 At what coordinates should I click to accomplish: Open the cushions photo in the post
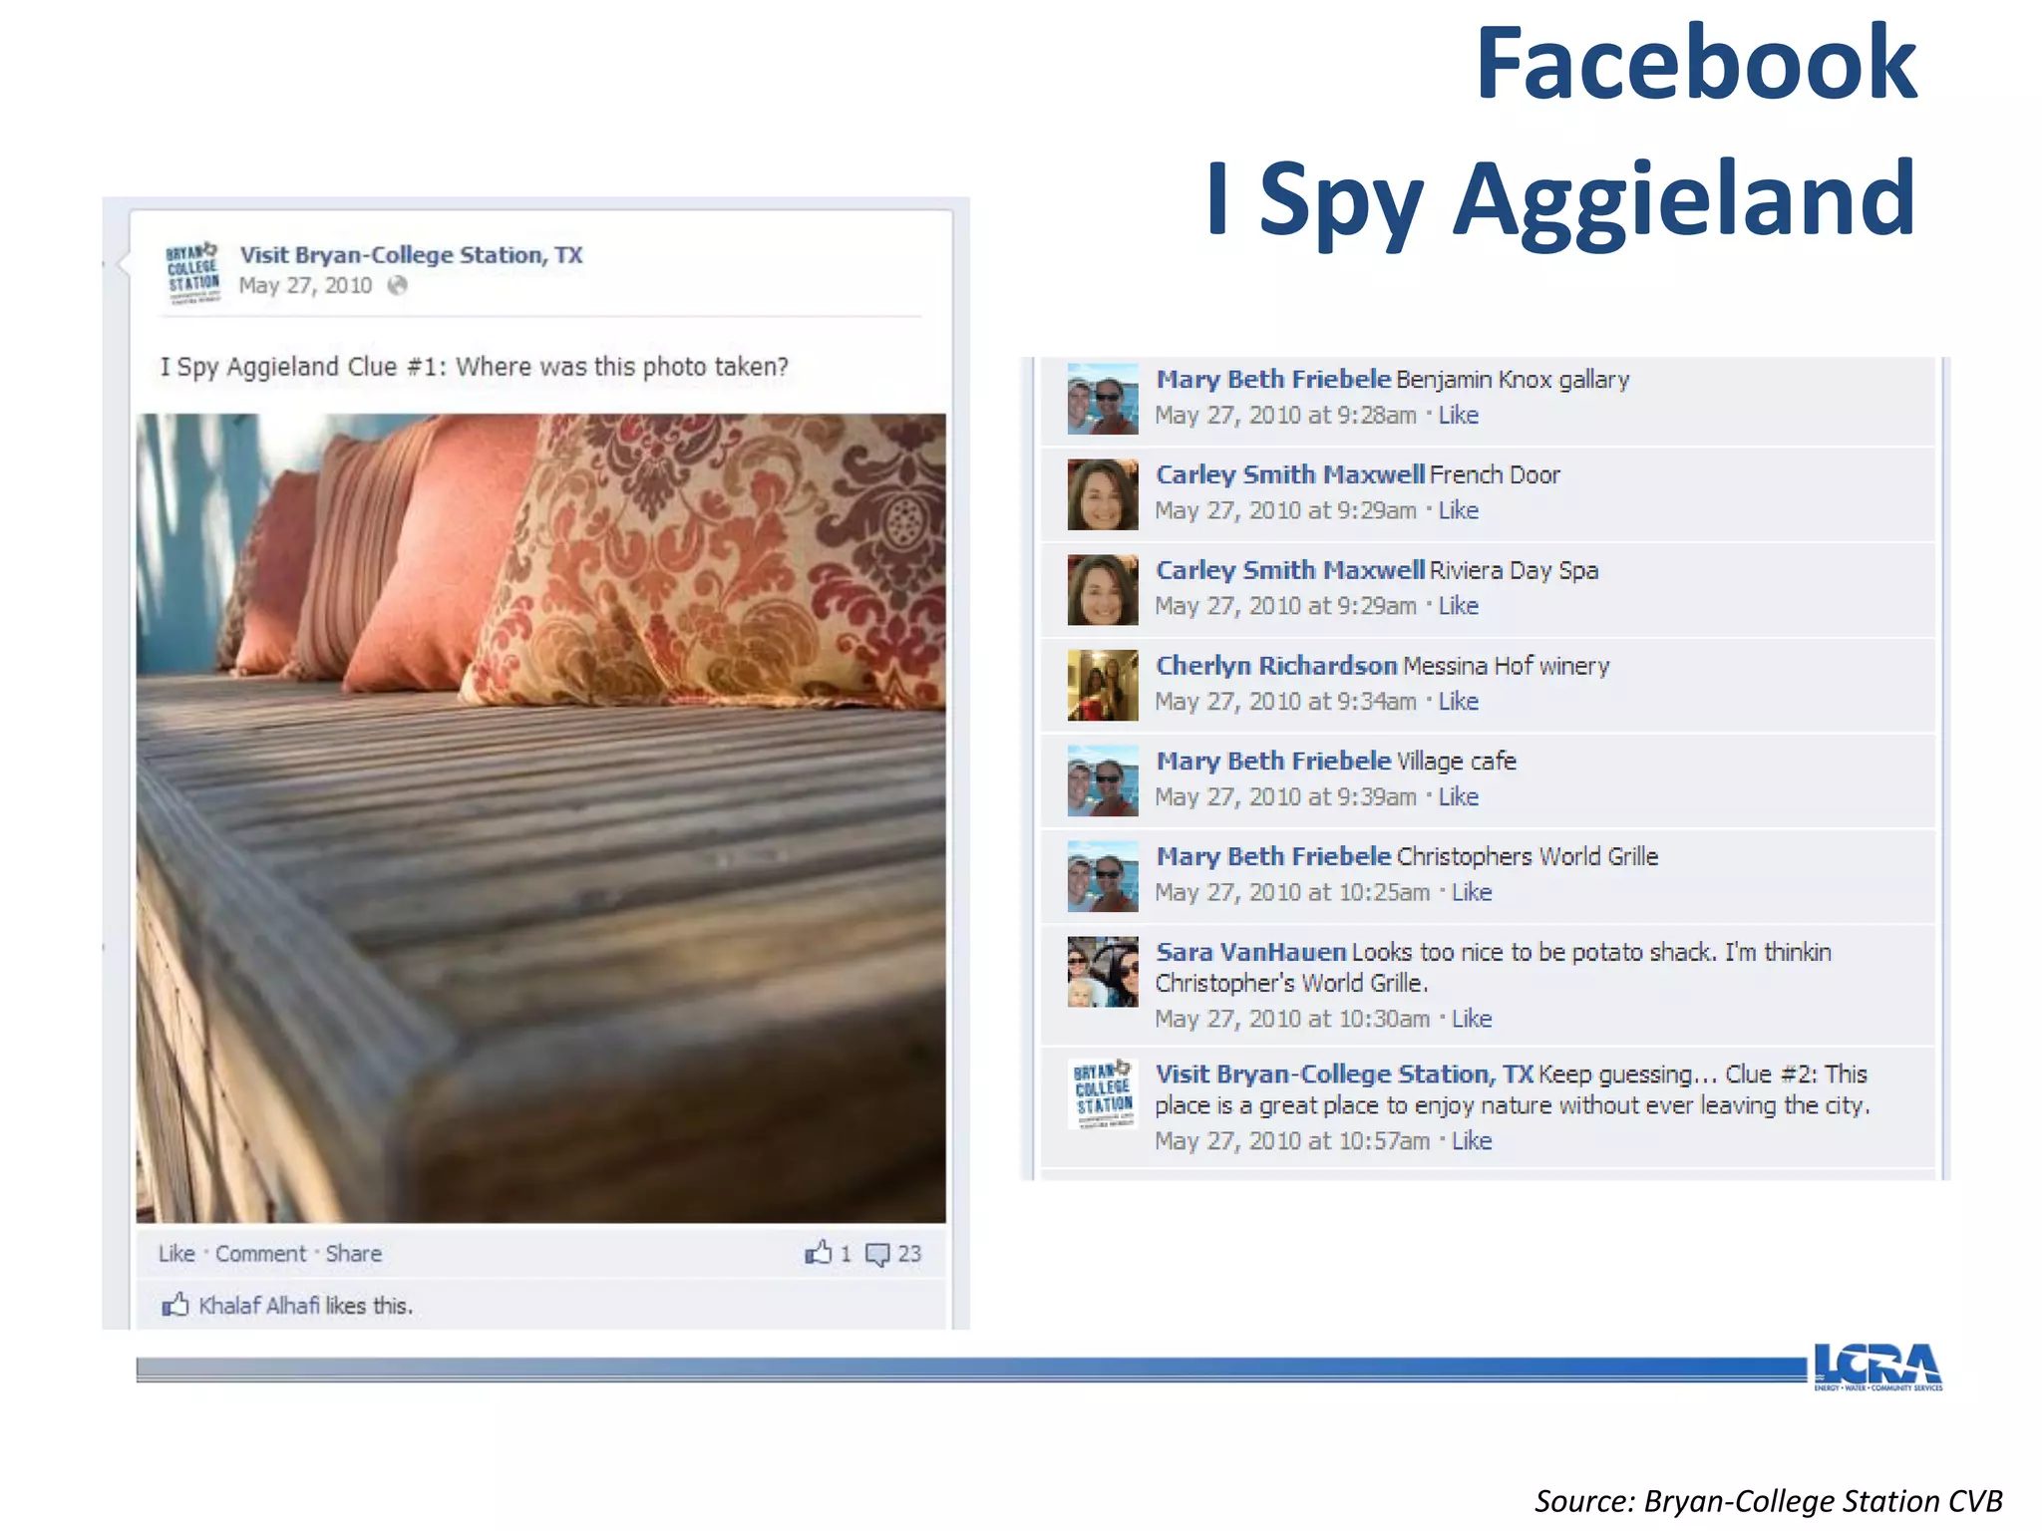pyautogui.click(x=540, y=818)
